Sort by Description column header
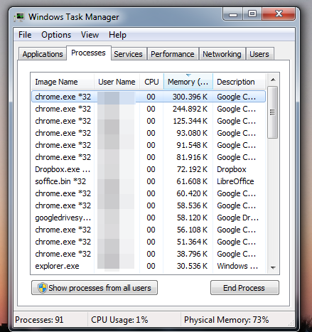The image size is (312, 332). coord(240,82)
